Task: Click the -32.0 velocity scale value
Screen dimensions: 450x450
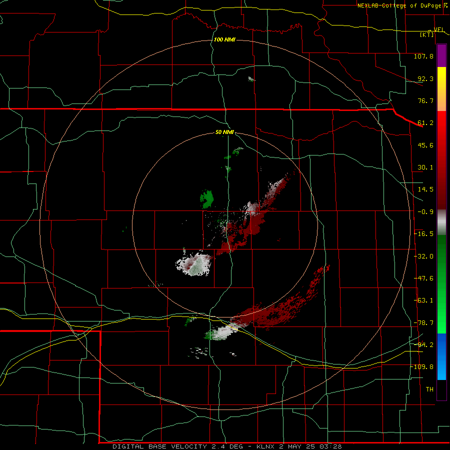Action: (423, 256)
